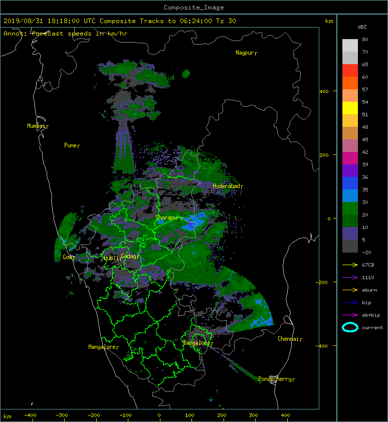
Task: Click the dark green 20 dBZ swatch
Action: tap(350, 221)
